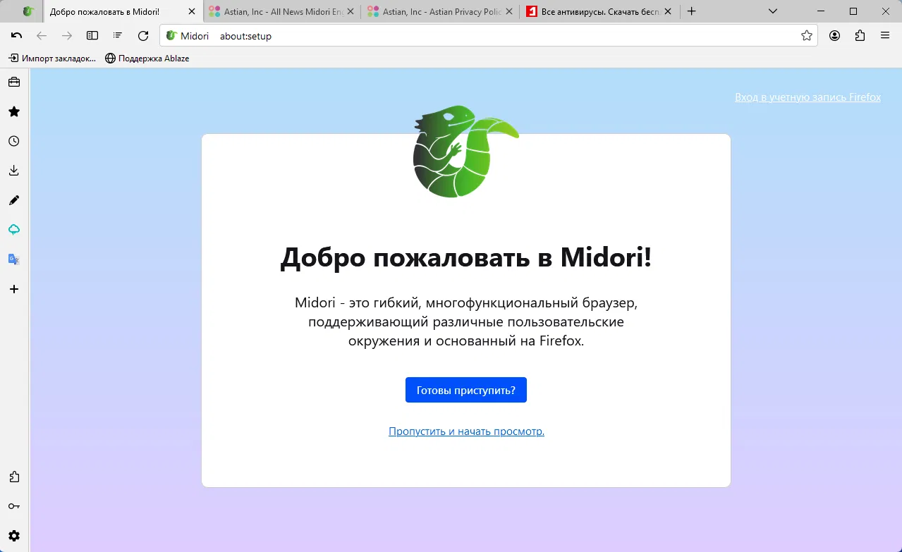902x552 pixels.
Task: Switch to 'Все антивирусы' tab
Action: (x=599, y=11)
